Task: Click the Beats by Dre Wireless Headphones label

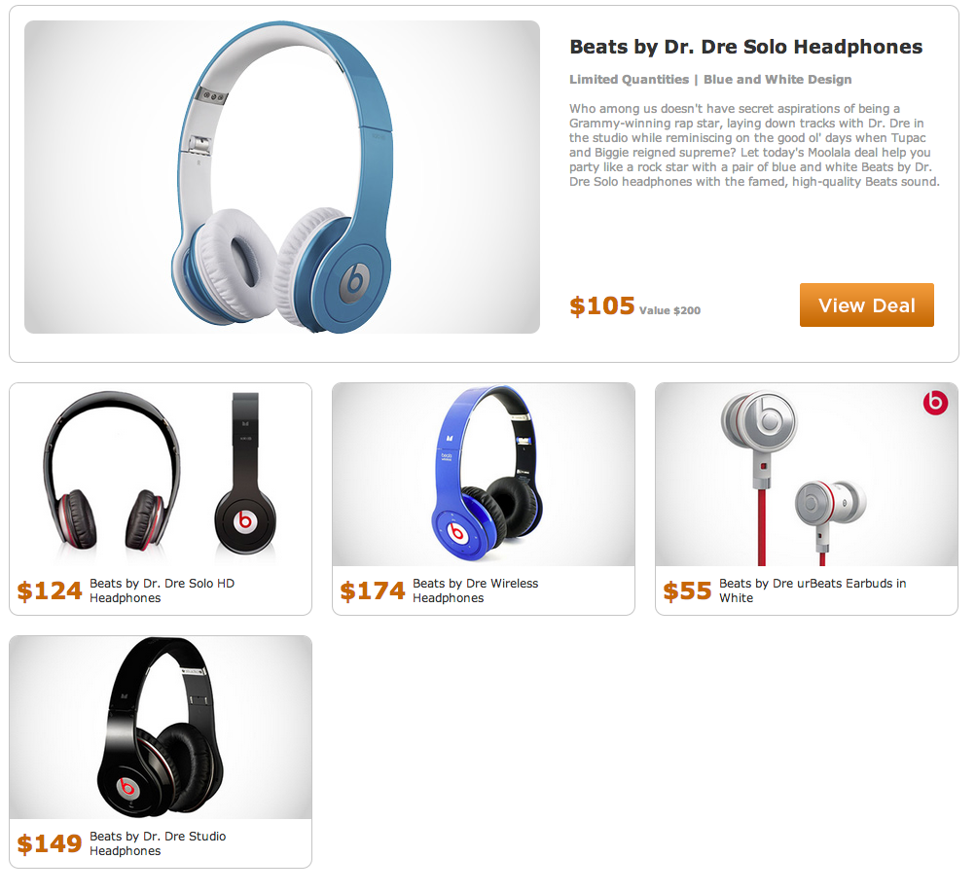Action: point(476,590)
